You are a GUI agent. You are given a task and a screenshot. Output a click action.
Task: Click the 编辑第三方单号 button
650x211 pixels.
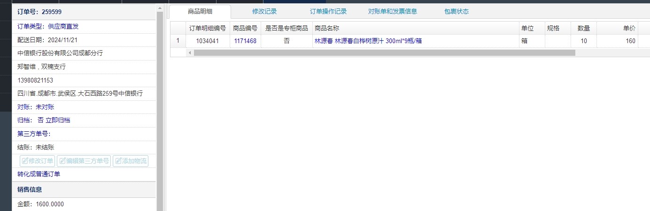(84, 161)
